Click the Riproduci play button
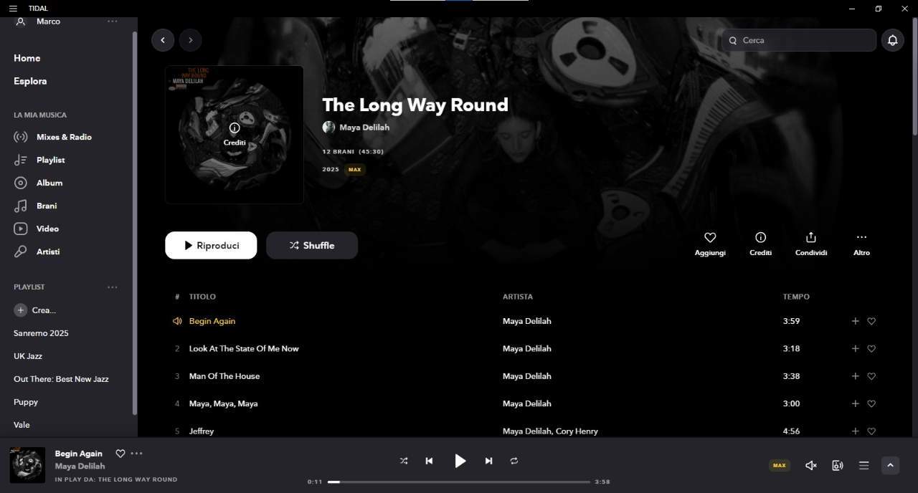This screenshot has width=918, height=493. [x=211, y=245]
